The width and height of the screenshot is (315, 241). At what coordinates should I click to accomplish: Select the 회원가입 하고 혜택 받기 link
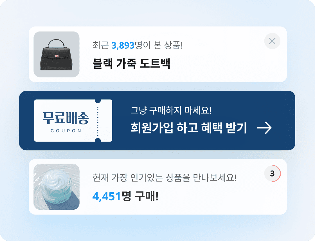188,128
